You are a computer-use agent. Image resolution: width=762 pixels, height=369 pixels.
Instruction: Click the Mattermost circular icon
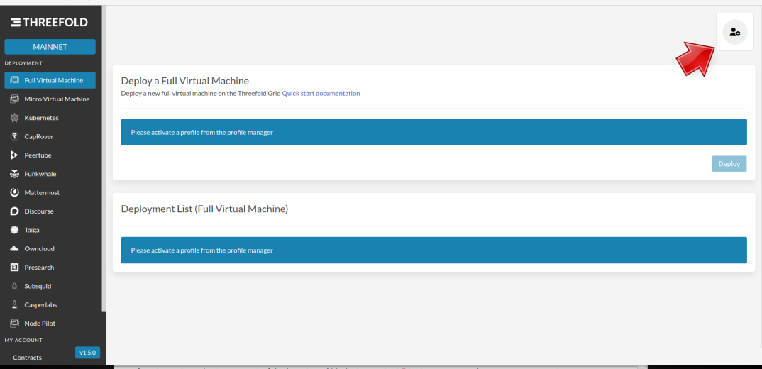(15, 192)
